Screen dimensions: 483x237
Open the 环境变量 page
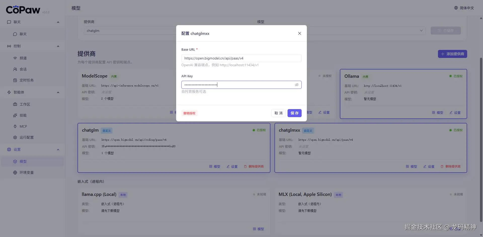(x=33, y=173)
